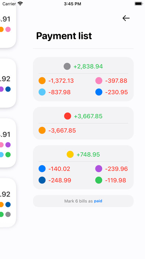Viewport: 145px width, 259px height.
Task: Click the +748.95 amount
Action: coord(88,154)
